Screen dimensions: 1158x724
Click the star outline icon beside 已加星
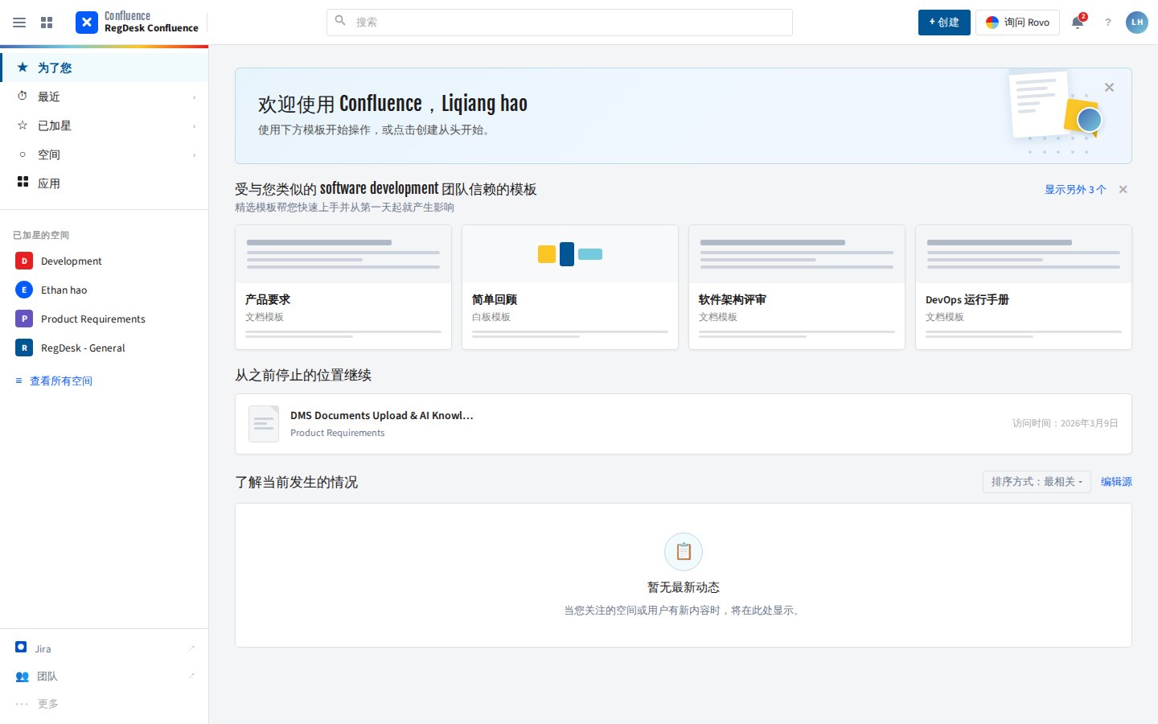point(23,125)
